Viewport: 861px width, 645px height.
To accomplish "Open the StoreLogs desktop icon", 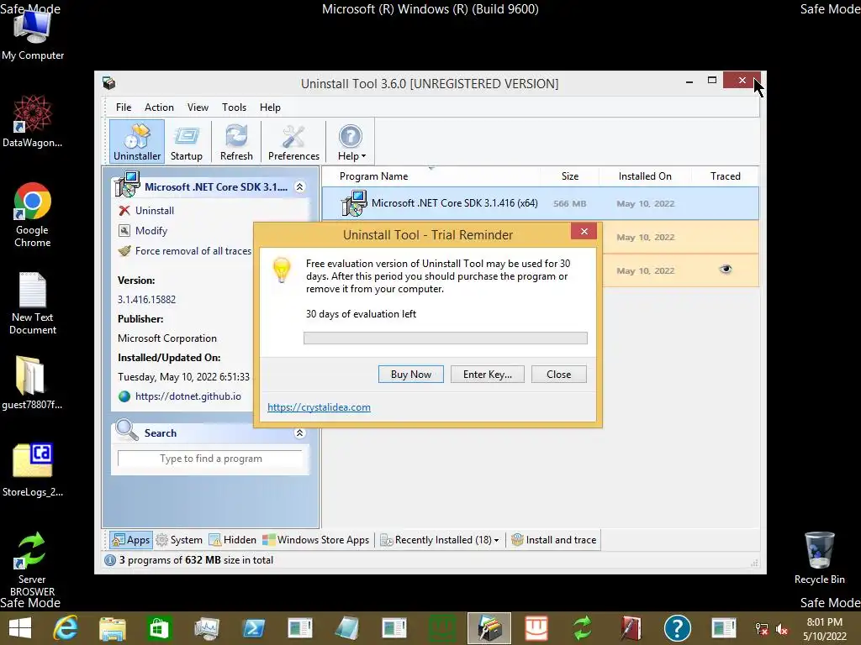I will 33,470.
